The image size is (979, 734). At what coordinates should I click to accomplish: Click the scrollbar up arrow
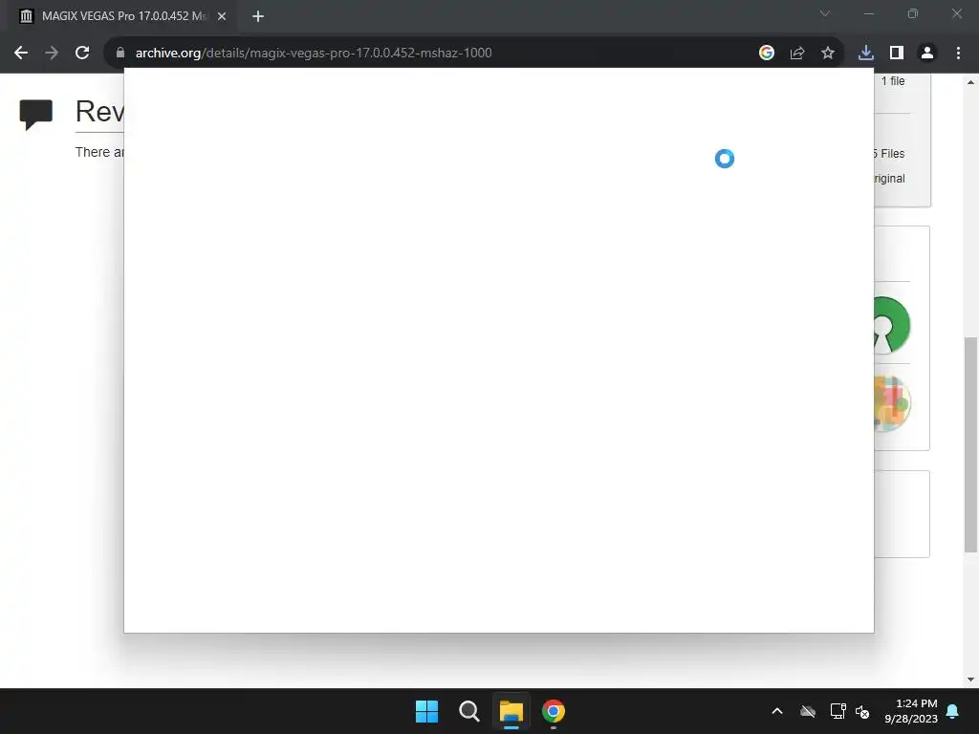[970, 82]
